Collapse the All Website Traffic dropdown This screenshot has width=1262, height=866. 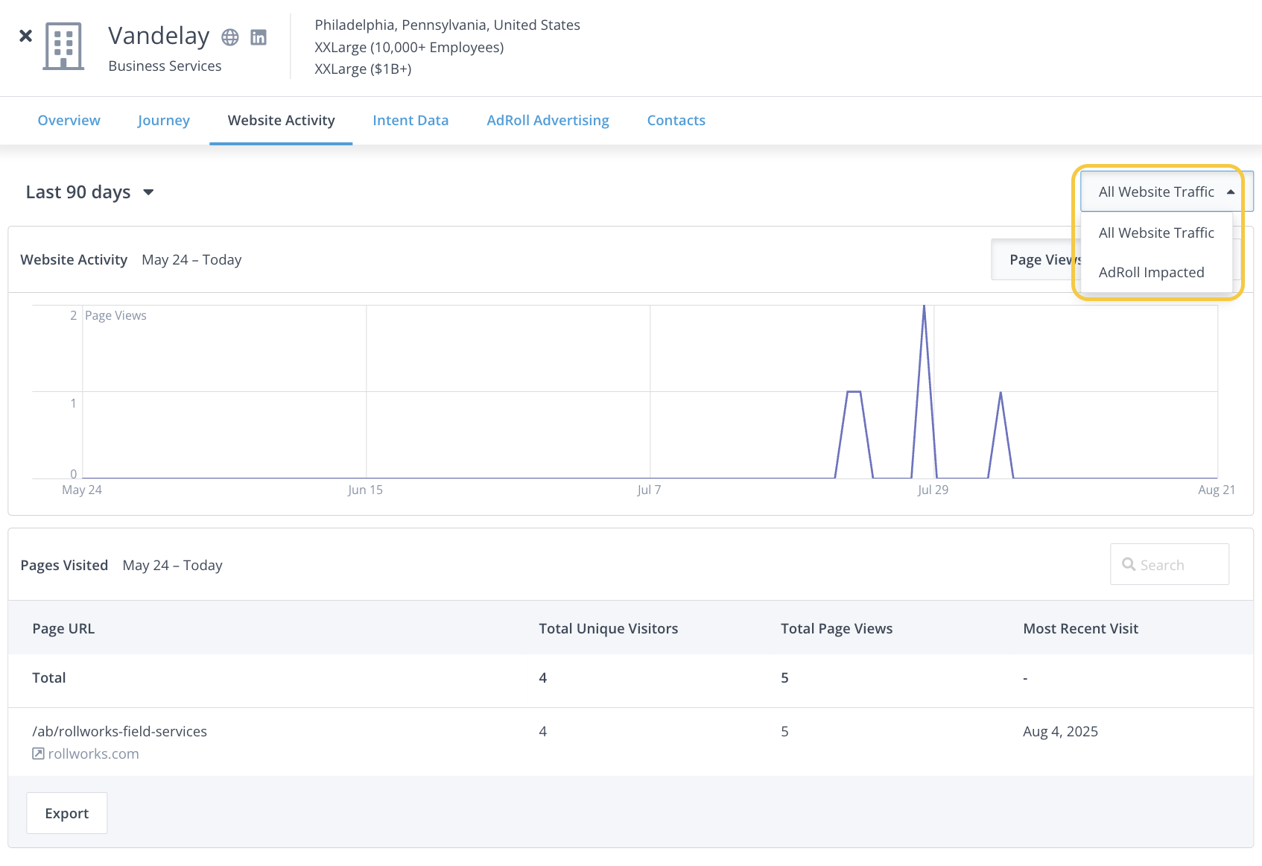(x=1166, y=192)
